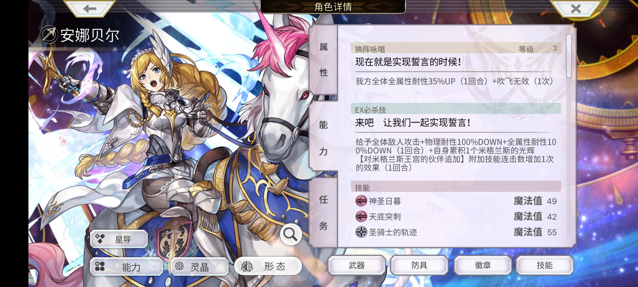Open the 能力 ability board button

tap(127, 267)
